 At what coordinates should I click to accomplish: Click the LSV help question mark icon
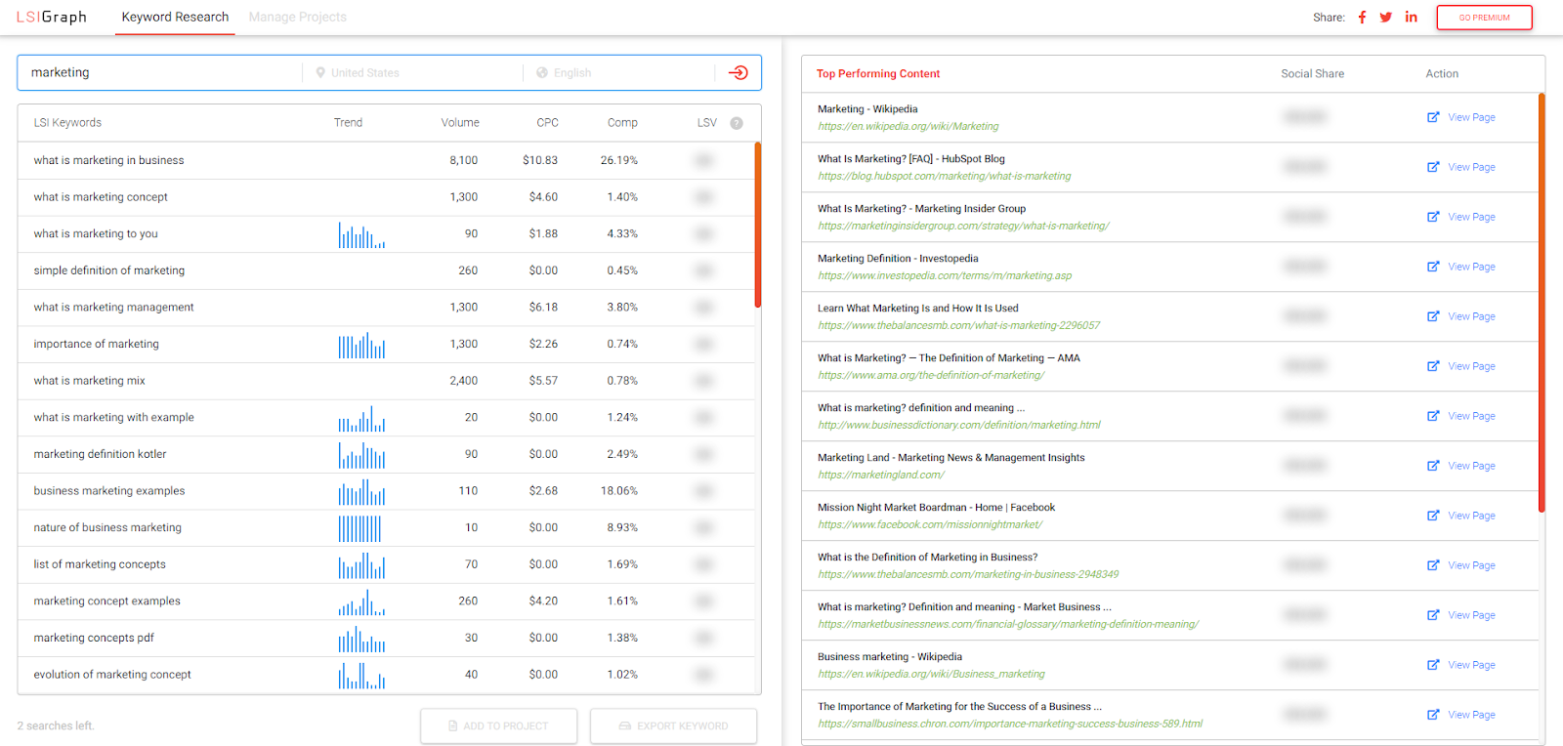tap(737, 123)
